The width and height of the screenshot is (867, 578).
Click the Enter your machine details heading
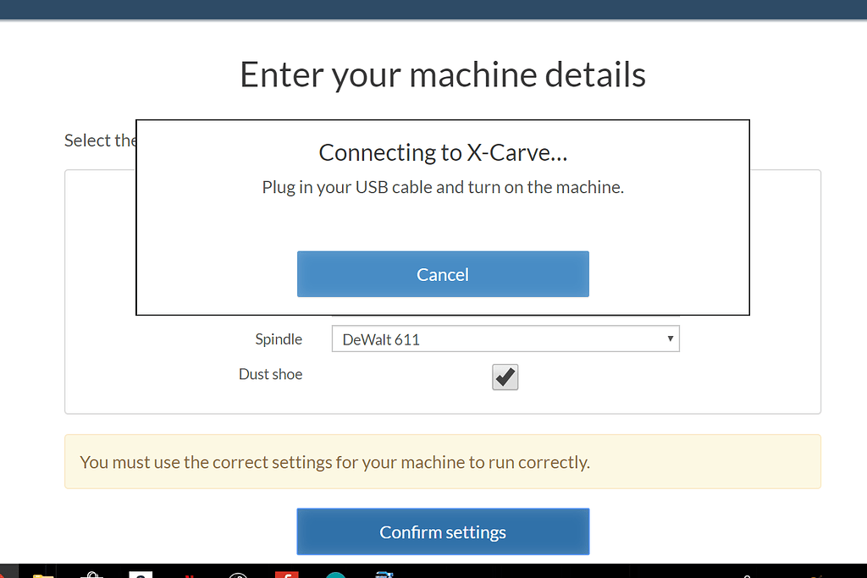click(443, 74)
